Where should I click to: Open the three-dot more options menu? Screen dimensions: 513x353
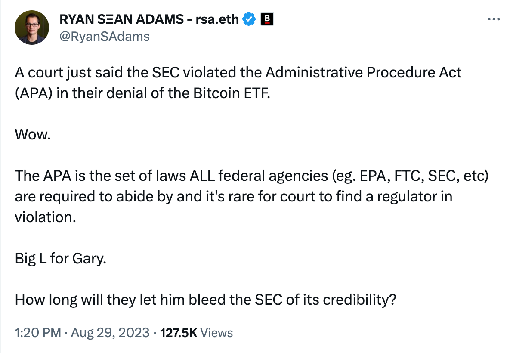point(493,19)
